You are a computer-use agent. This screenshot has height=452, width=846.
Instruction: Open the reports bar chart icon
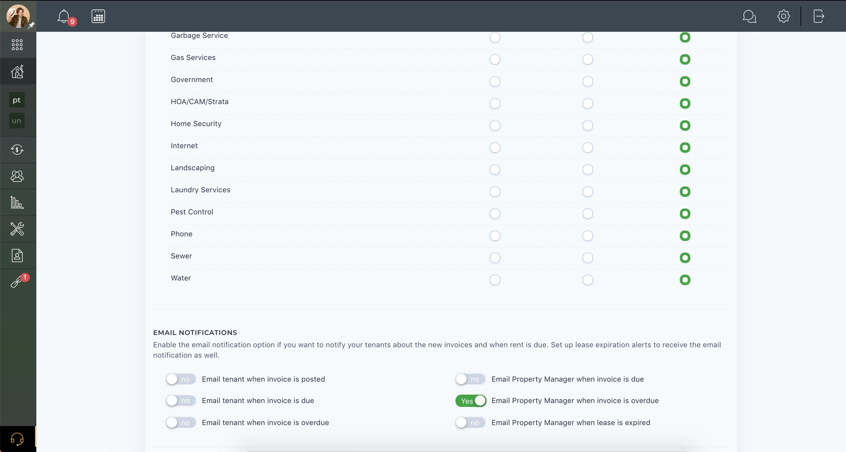17,203
